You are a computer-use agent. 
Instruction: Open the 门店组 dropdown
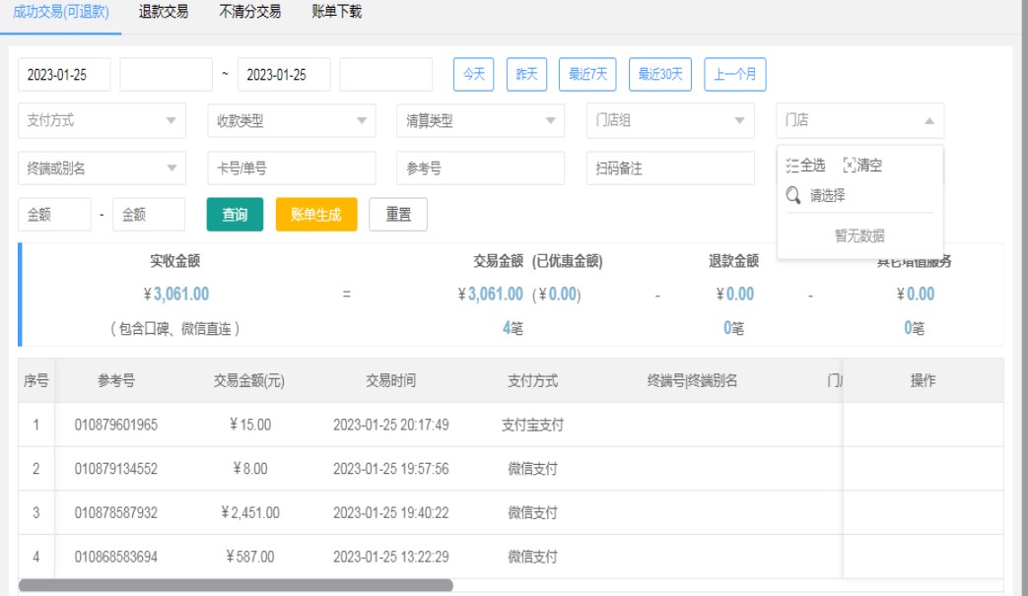point(739,121)
